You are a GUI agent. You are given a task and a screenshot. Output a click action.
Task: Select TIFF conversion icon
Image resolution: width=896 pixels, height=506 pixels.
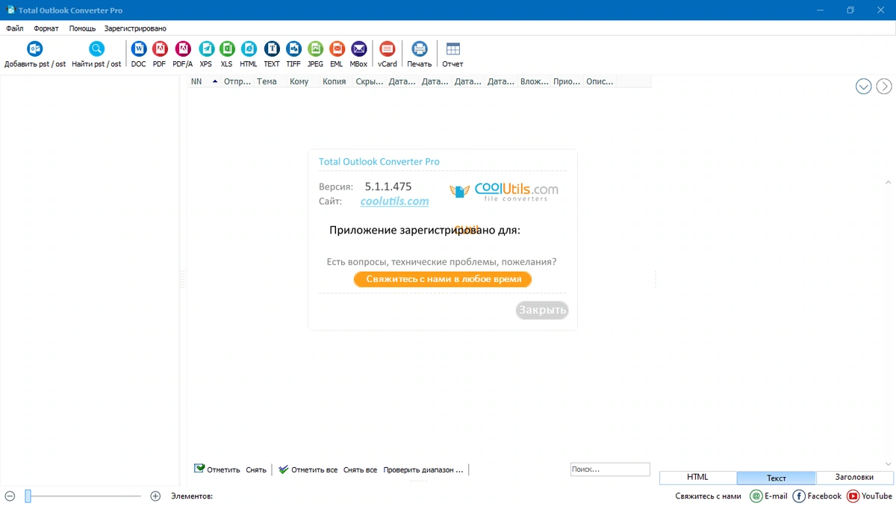(293, 49)
